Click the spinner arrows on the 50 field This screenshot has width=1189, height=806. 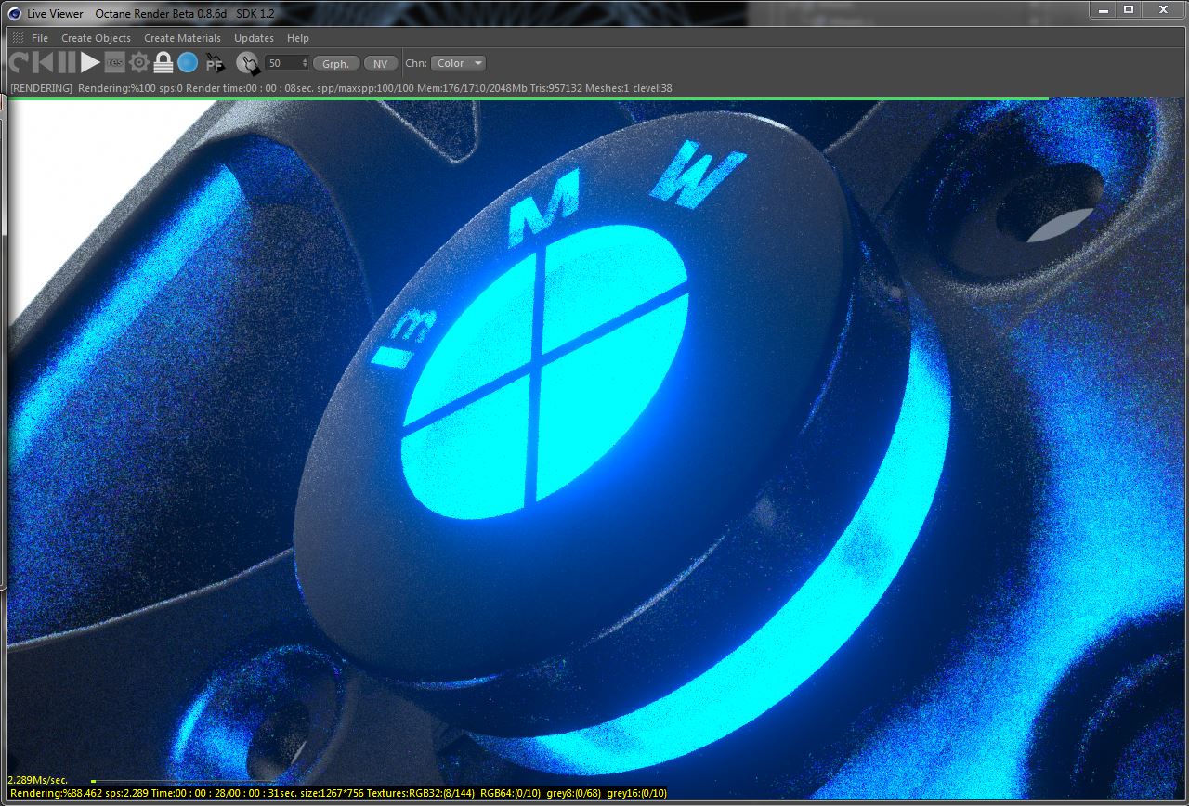pyautogui.click(x=306, y=63)
